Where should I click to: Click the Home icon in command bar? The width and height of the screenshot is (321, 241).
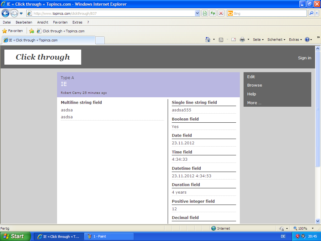(x=208, y=40)
